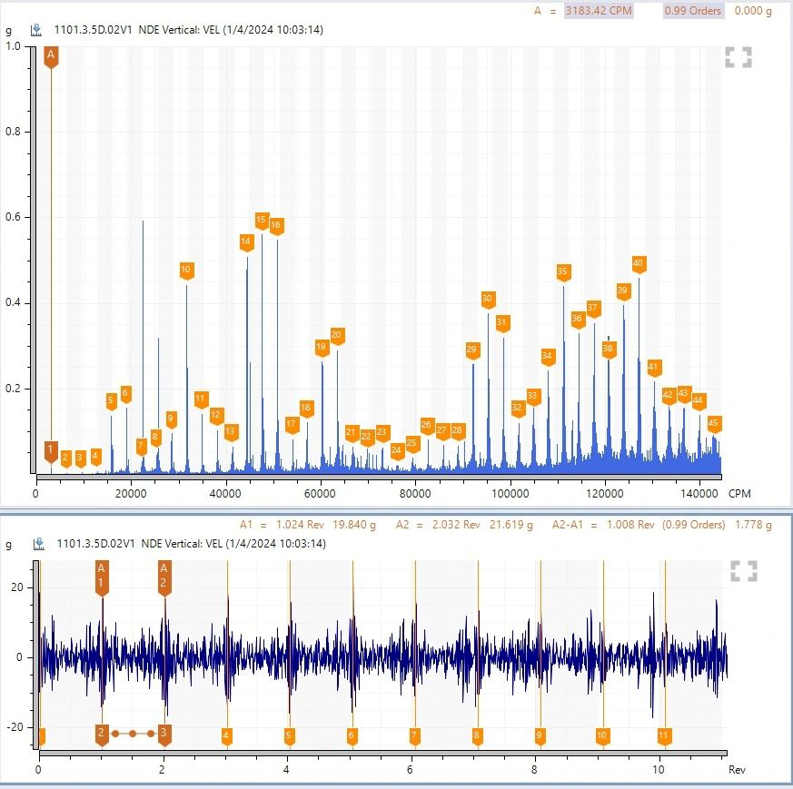Maximize the spectrum plot with fullscreen icon
The width and height of the screenshot is (793, 789).
(738, 57)
